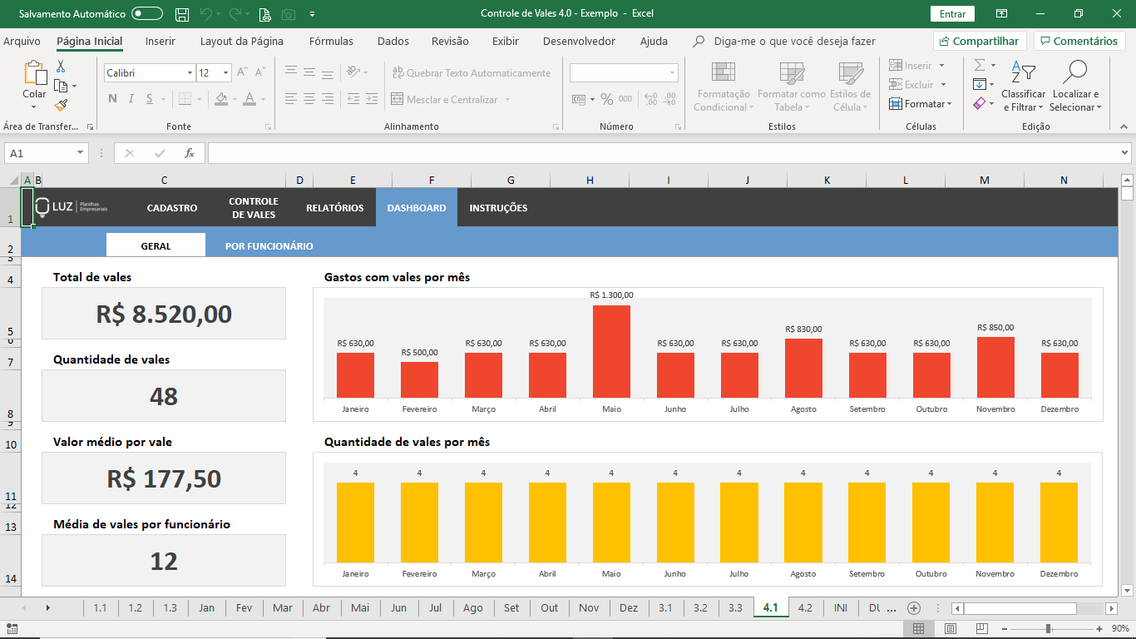The height and width of the screenshot is (639, 1136).
Task: Click the zoom slider handle
Action: [1049, 629]
